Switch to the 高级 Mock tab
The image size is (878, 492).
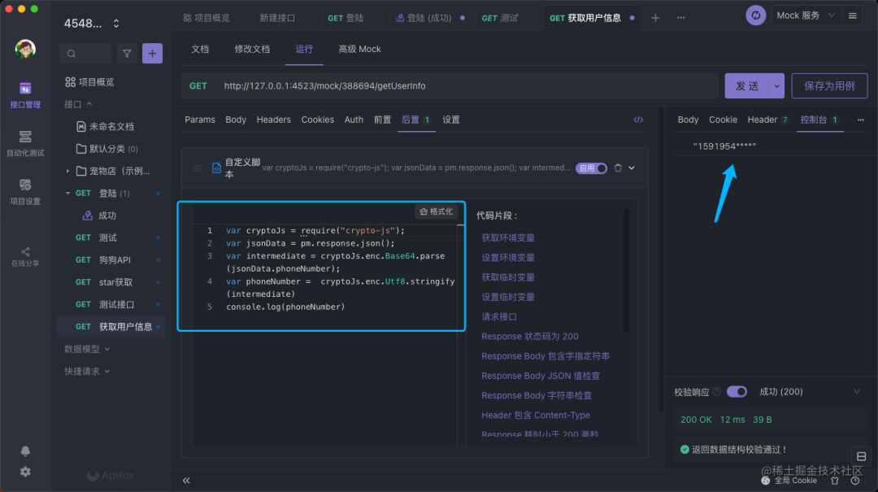(359, 50)
